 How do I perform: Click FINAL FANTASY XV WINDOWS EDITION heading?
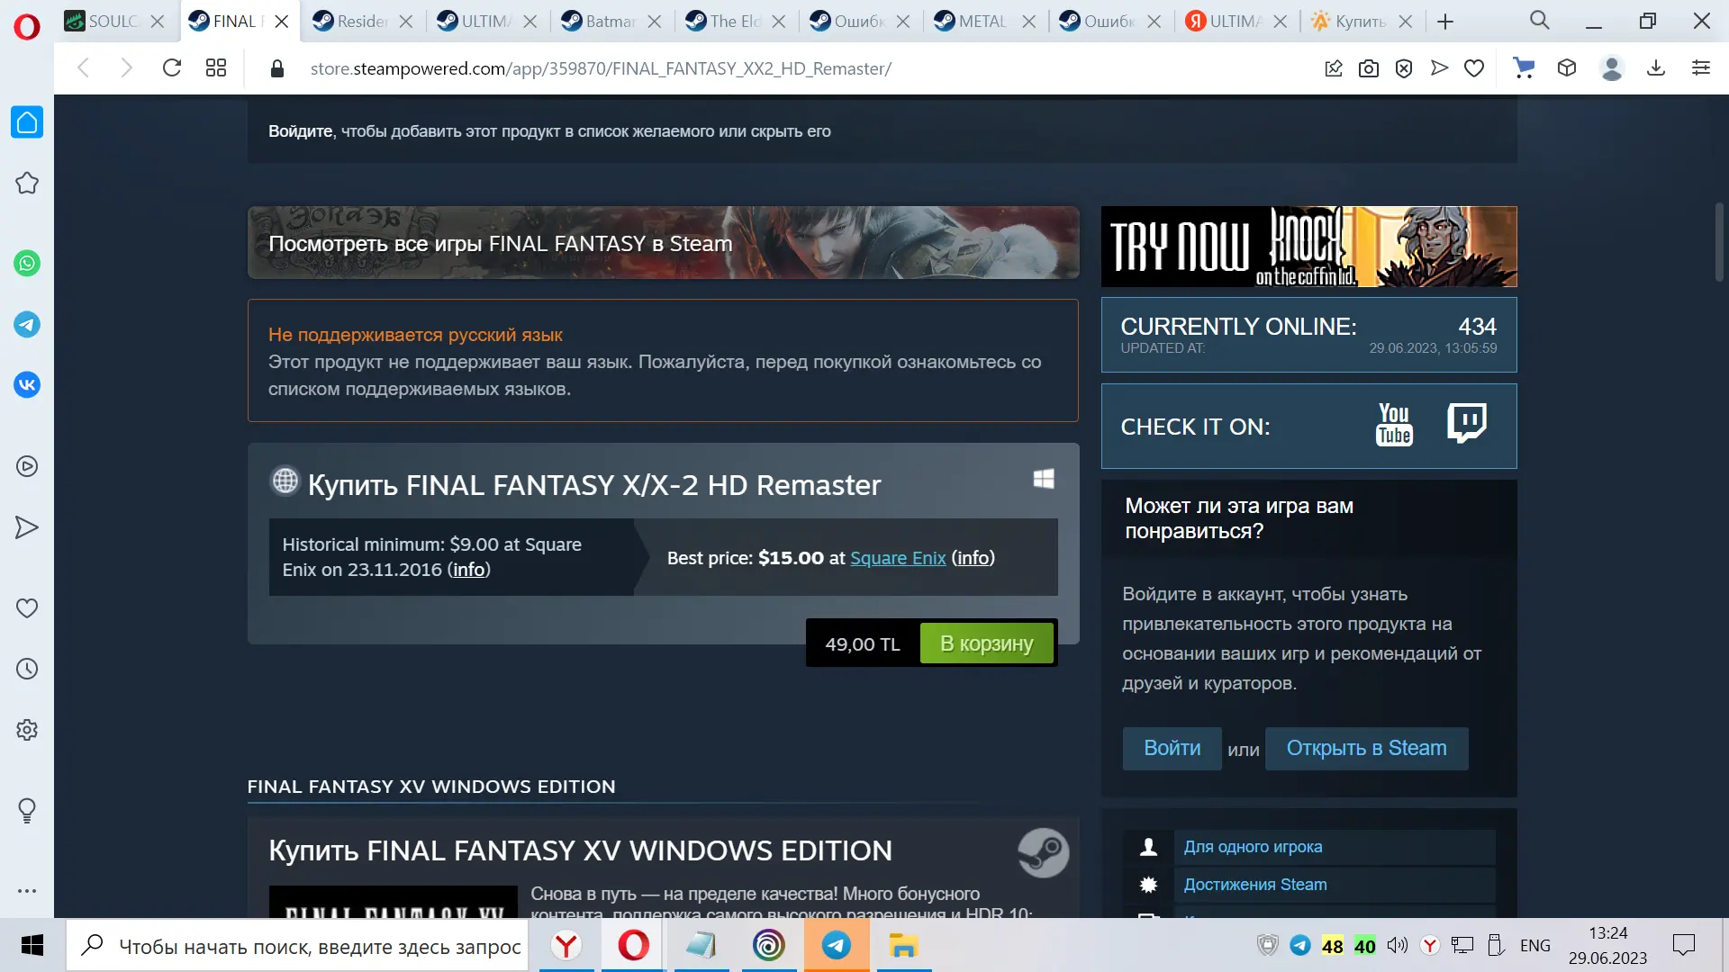pos(431,787)
